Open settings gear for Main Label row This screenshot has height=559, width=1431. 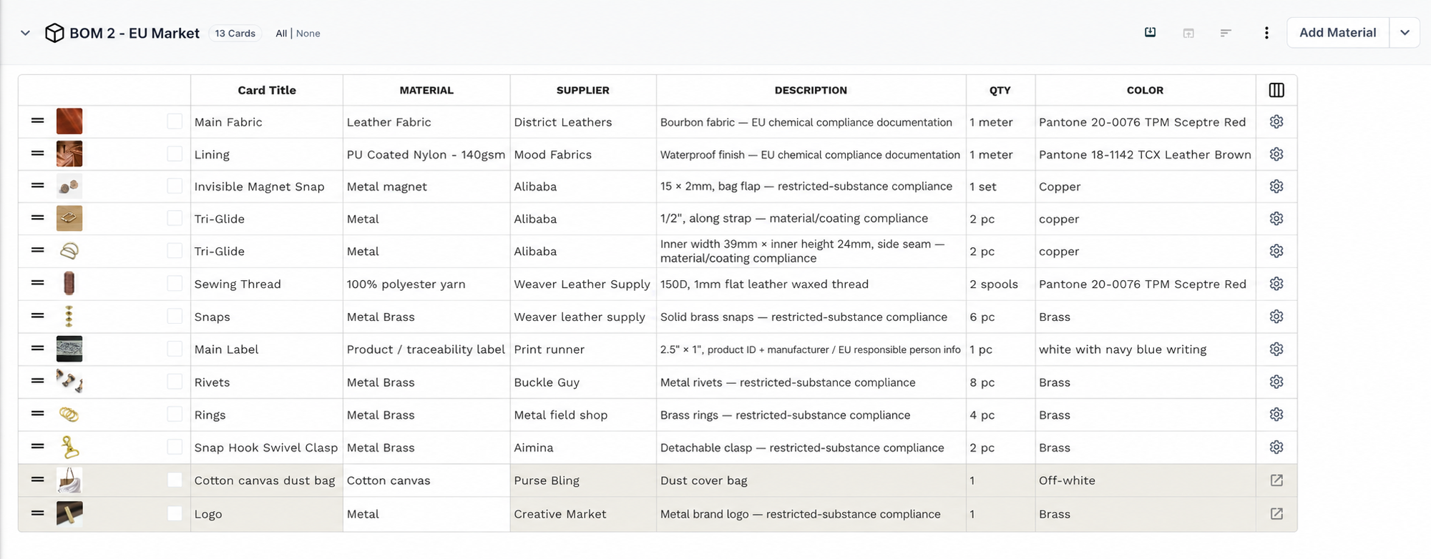point(1276,349)
